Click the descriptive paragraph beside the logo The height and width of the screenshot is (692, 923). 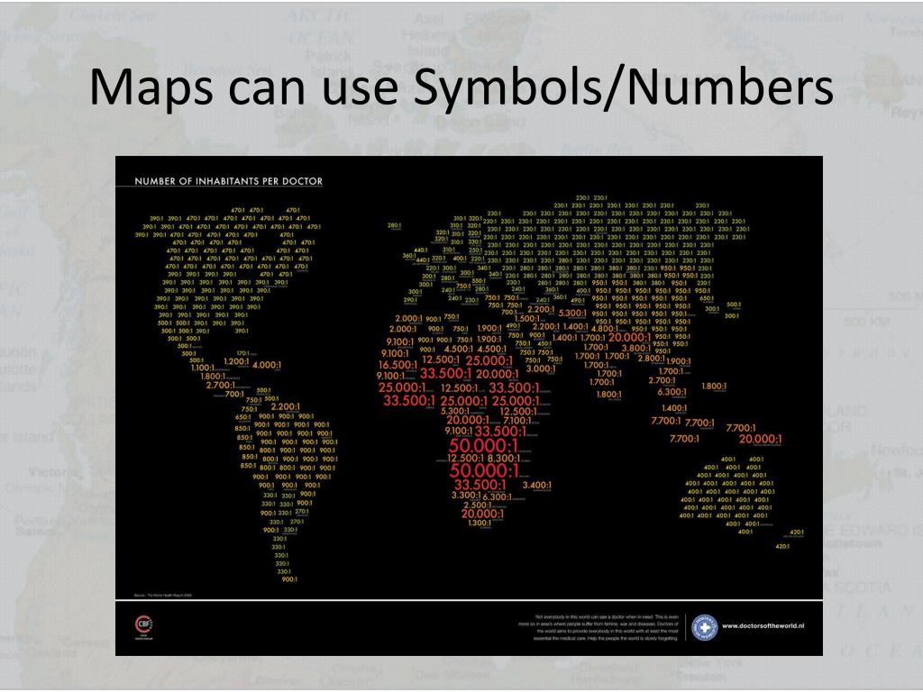click(x=599, y=627)
